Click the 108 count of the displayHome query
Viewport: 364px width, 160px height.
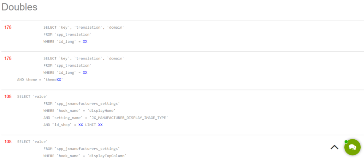point(8,97)
